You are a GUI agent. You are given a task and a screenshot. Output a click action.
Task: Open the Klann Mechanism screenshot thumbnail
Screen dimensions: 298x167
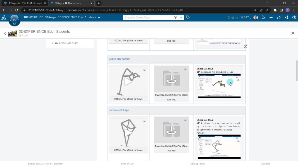219,86
